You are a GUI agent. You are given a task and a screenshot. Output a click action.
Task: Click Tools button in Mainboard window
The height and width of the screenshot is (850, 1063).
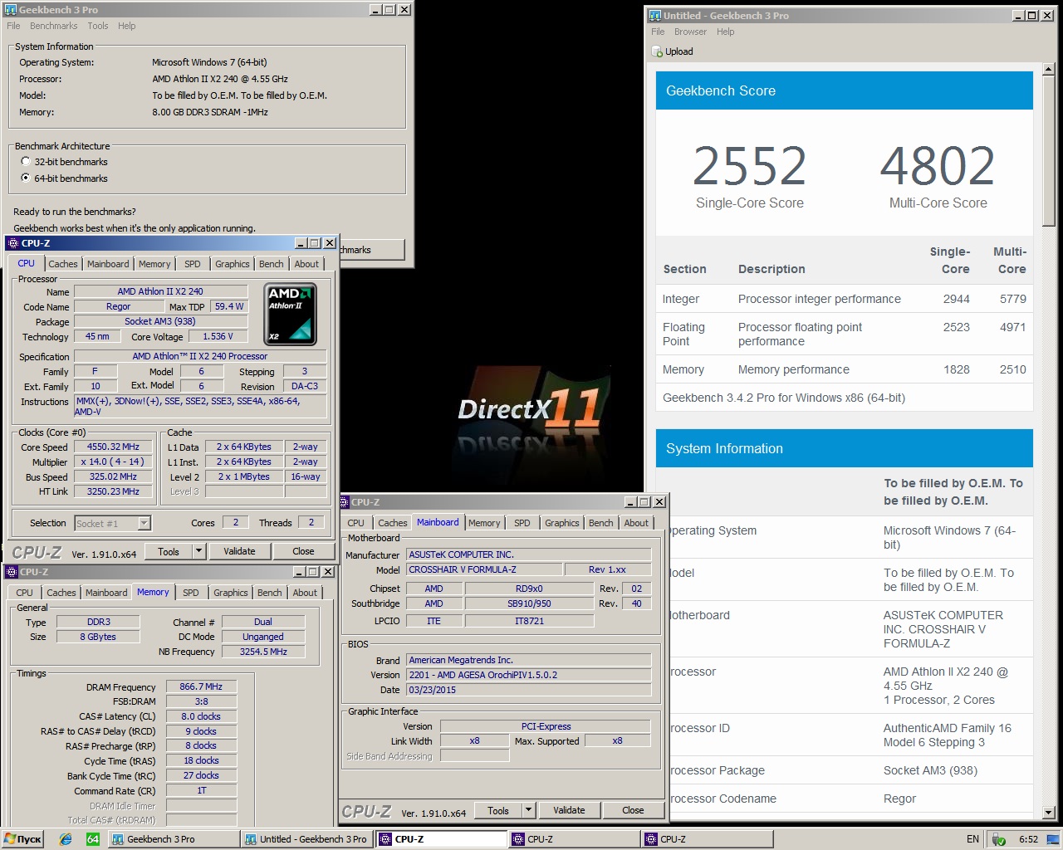click(x=498, y=810)
